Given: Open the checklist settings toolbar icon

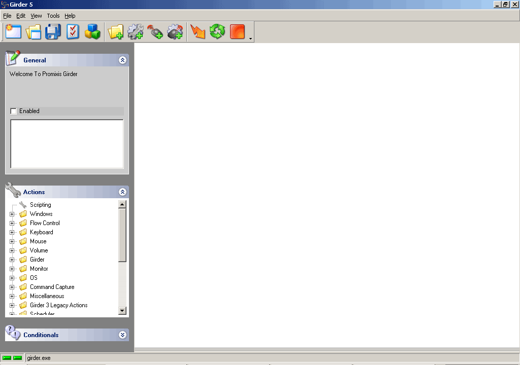Looking at the screenshot, I should 73,32.
